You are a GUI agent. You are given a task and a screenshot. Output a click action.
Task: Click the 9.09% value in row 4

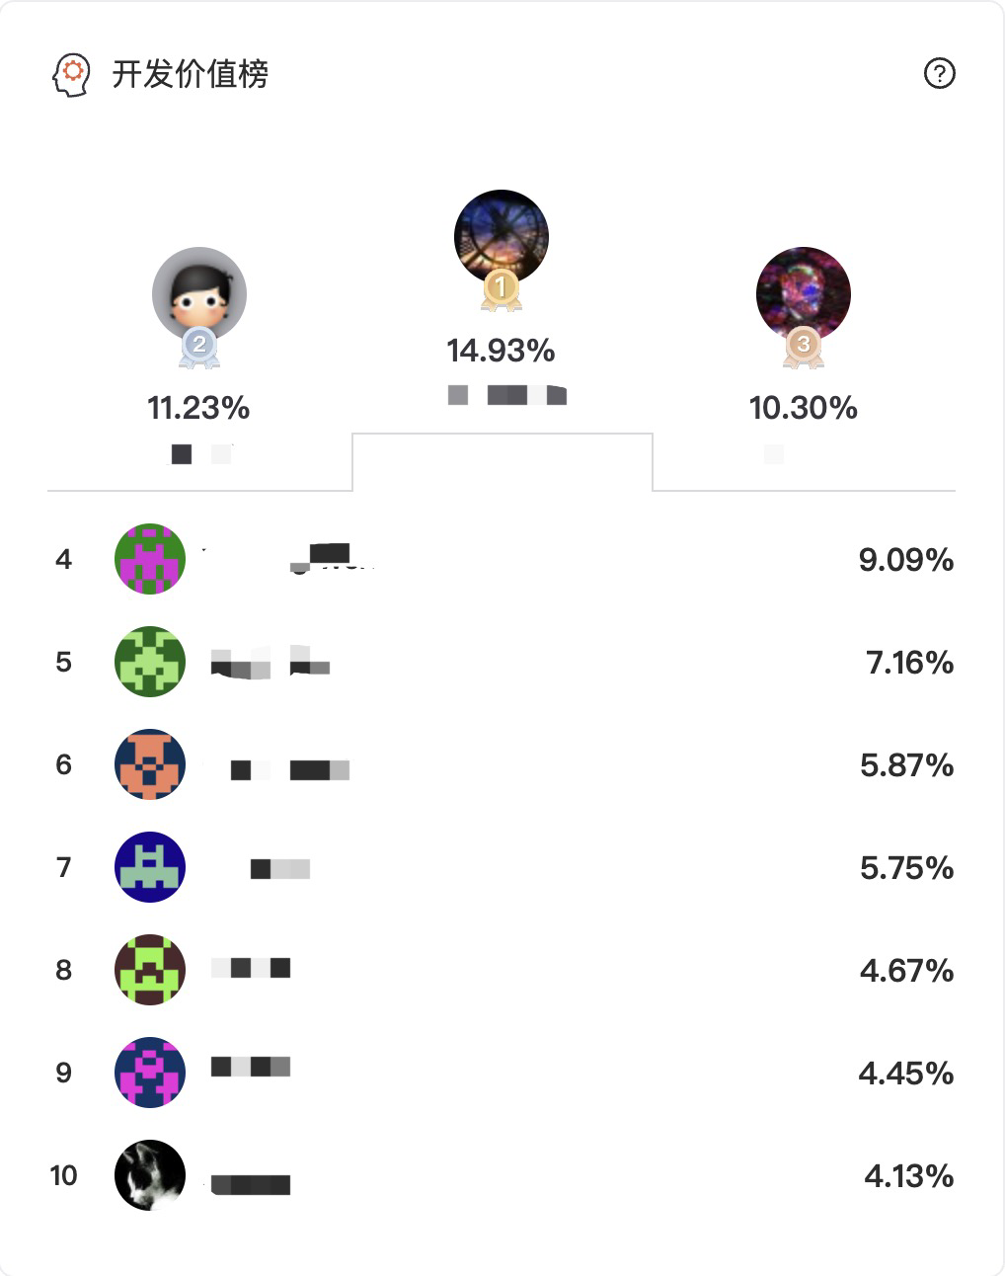click(905, 560)
